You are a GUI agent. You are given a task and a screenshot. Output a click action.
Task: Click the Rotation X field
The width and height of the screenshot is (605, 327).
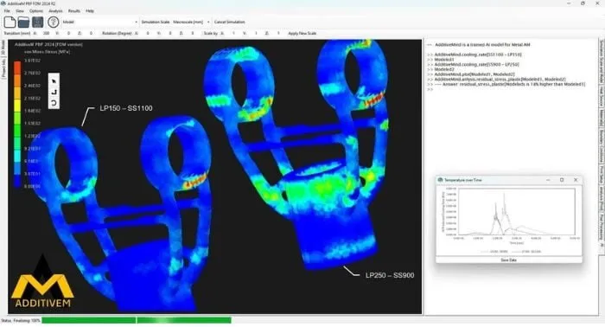pyautogui.click(x=148, y=33)
